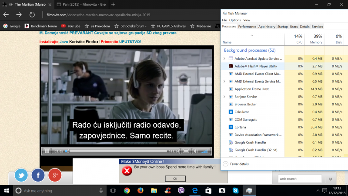Switch to App history tab
Screen dimensions: 348x196
tap(267, 27)
